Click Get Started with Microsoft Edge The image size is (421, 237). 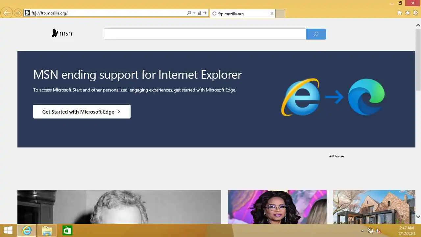82,112
